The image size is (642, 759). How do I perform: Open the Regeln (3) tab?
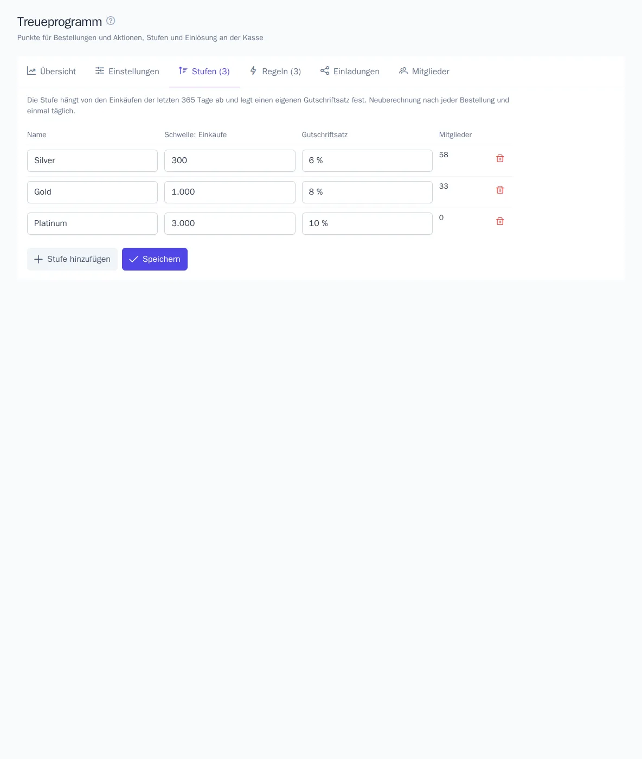[x=275, y=72]
